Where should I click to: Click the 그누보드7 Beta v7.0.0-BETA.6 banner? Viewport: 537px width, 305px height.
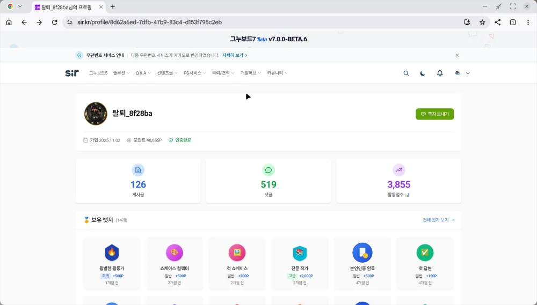268,39
